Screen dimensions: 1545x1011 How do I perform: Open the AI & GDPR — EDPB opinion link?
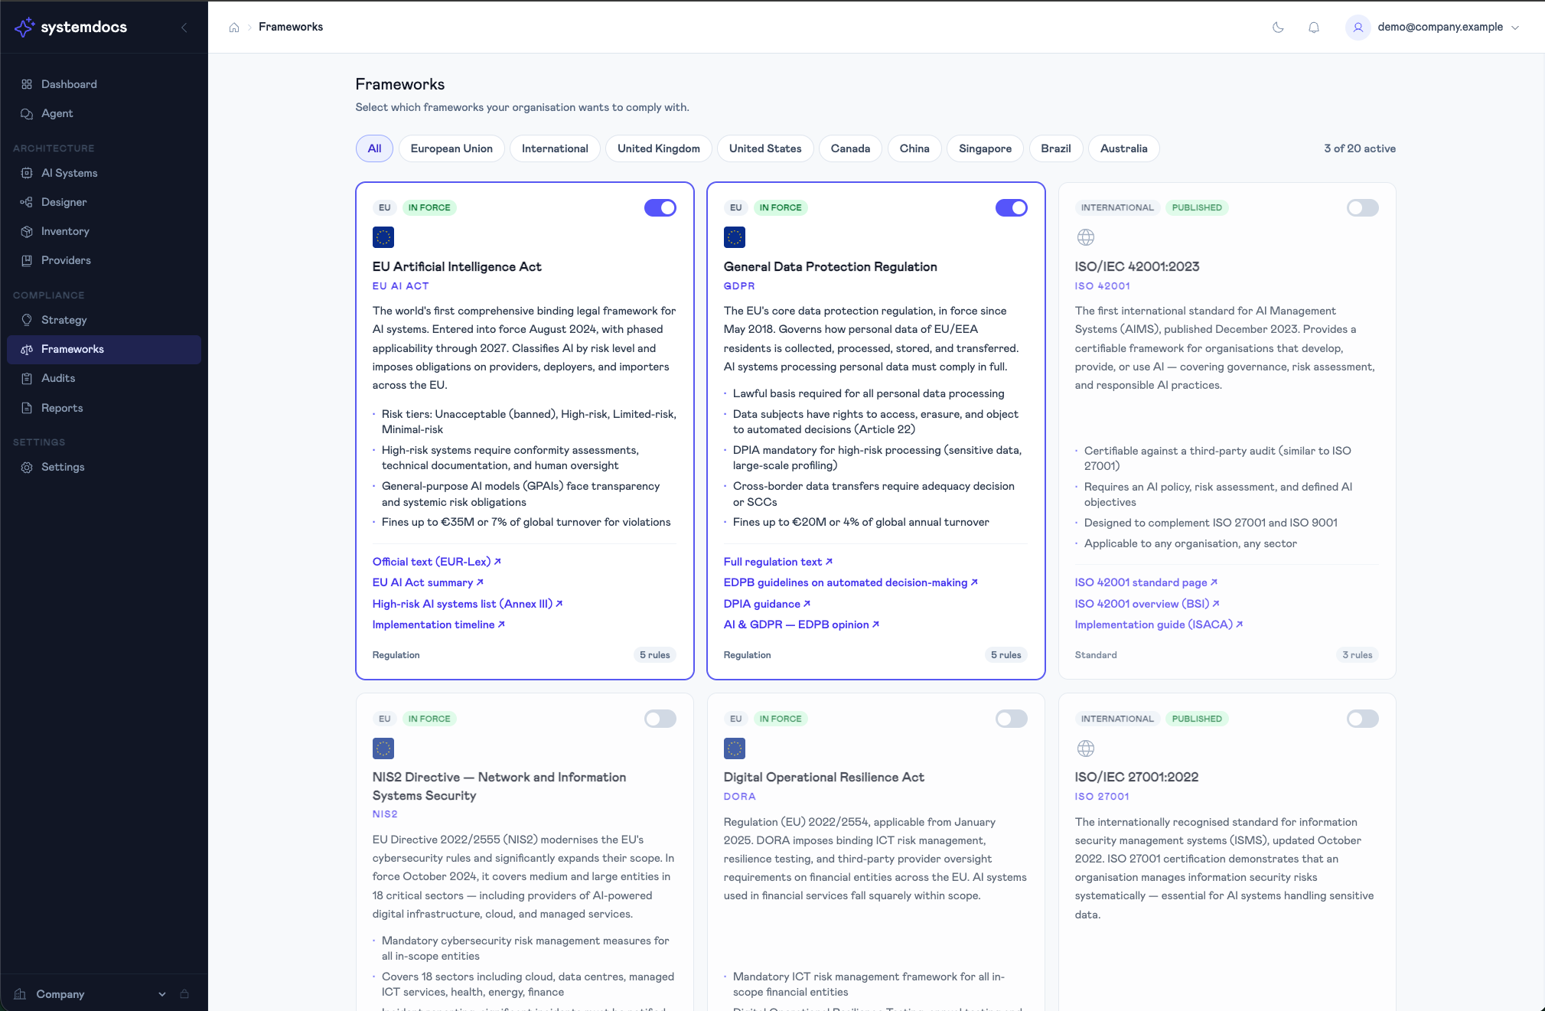pos(801,625)
